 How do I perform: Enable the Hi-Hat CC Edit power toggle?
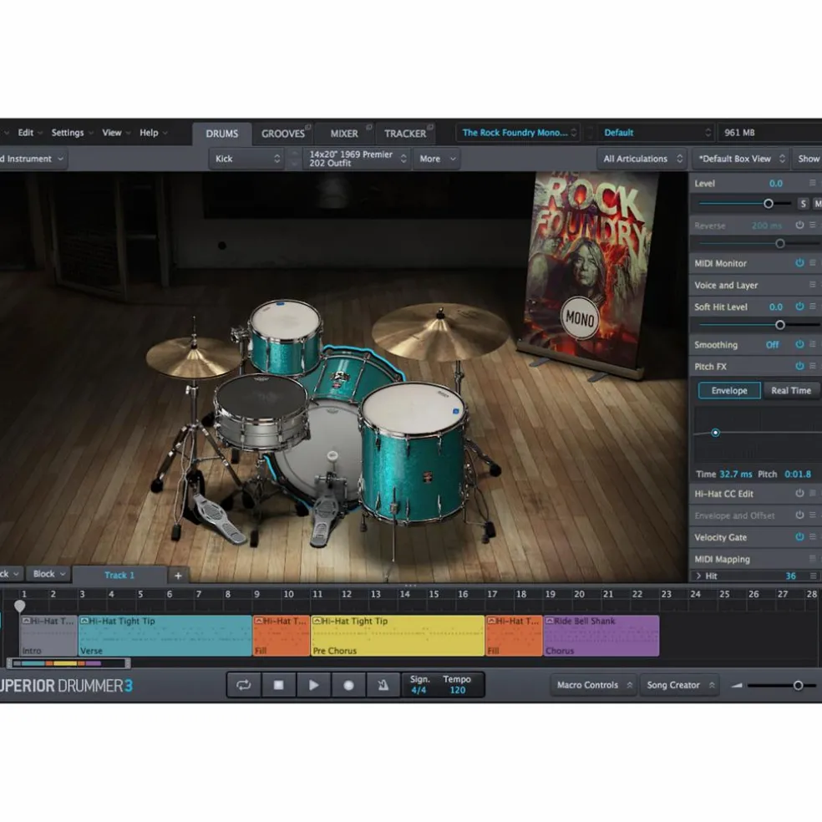point(799,494)
